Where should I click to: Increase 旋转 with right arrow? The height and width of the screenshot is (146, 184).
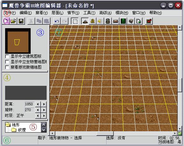pos(44,110)
